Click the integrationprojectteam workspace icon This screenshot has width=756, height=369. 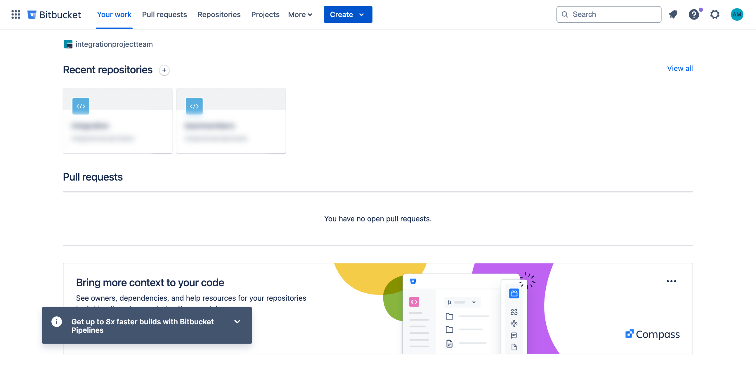(x=68, y=44)
